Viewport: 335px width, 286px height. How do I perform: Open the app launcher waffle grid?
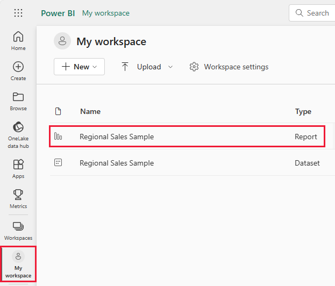[18, 13]
